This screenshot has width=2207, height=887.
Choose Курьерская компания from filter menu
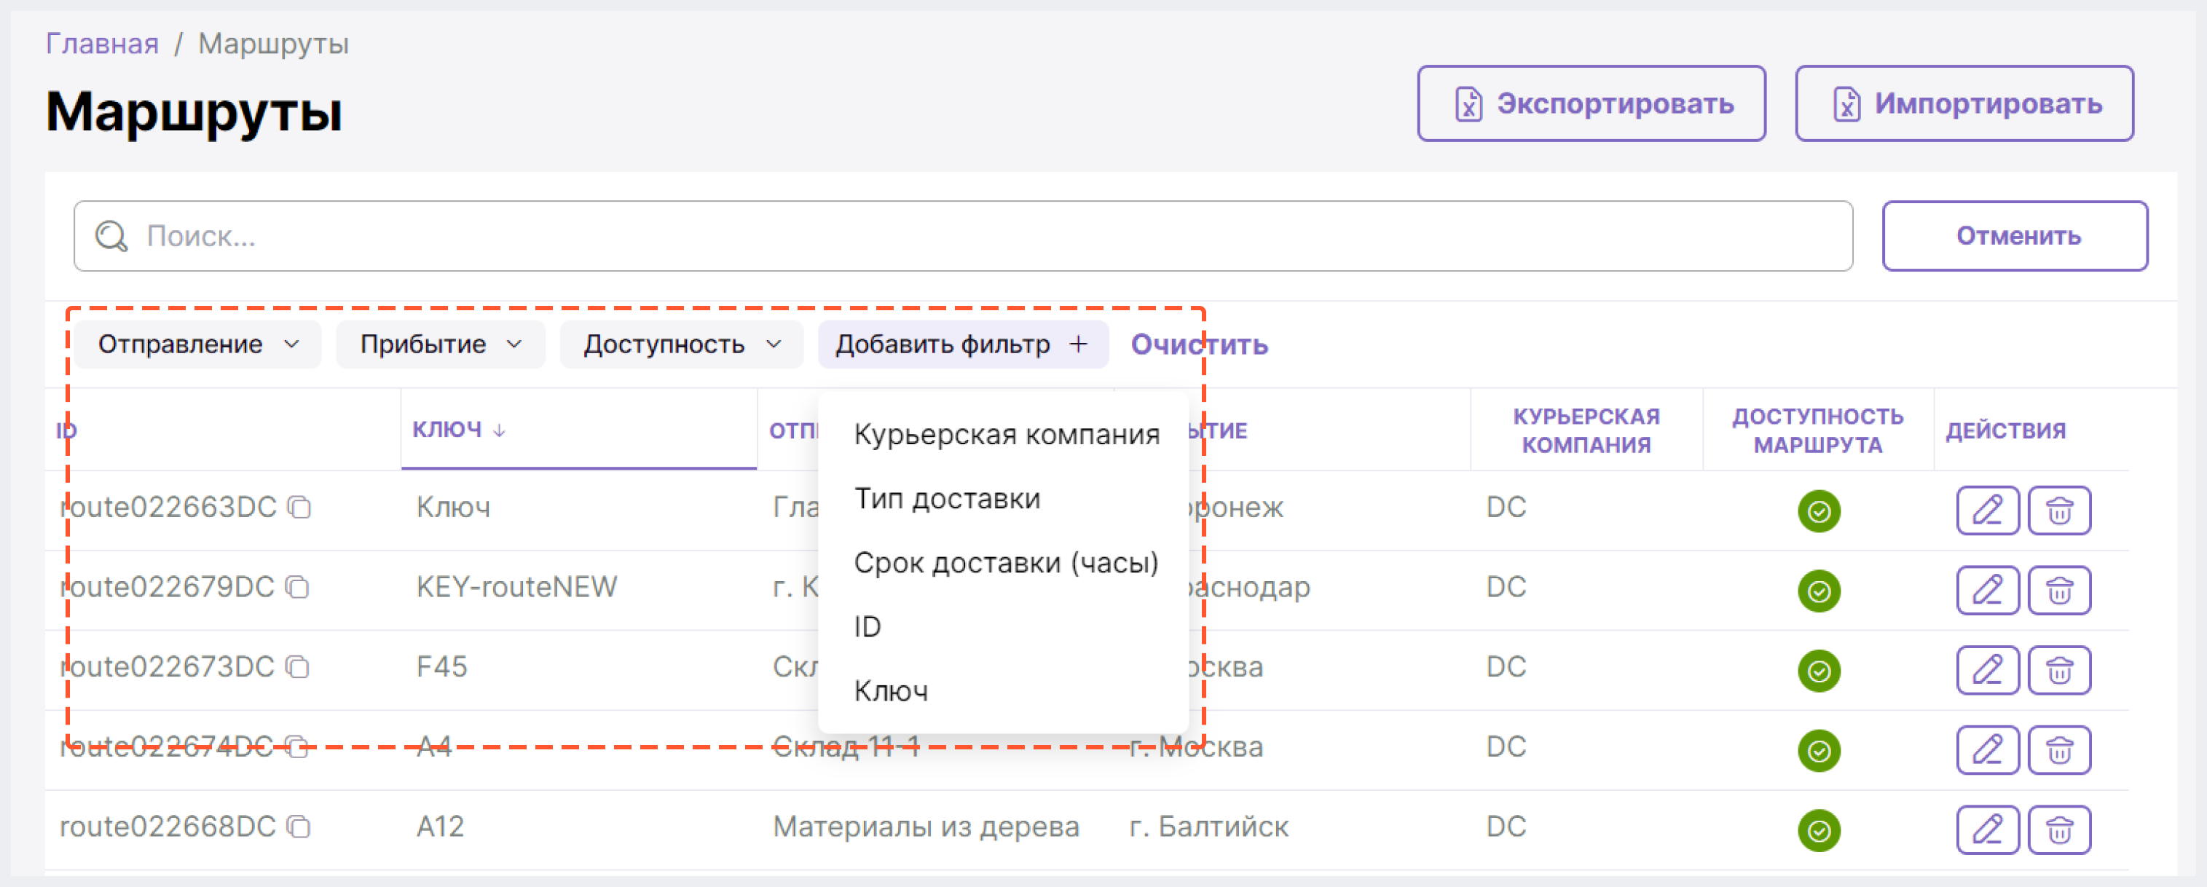click(x=1007, y=434)
